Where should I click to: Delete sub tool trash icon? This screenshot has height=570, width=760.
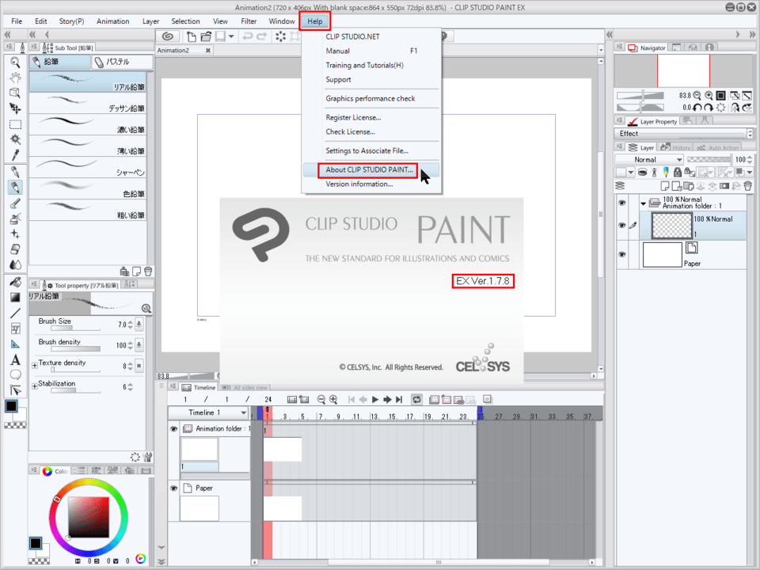(x=148, y=272)
